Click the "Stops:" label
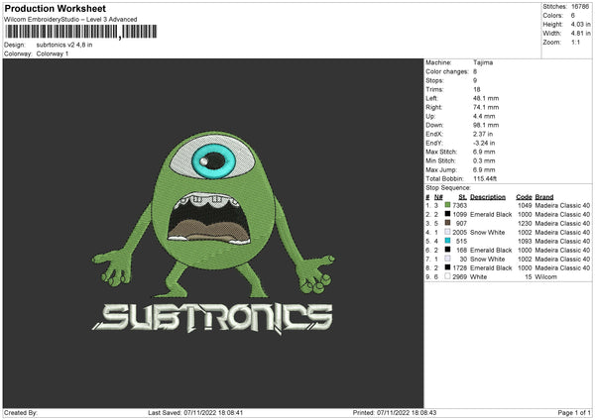595x420 pixels. tap(434, 80)
